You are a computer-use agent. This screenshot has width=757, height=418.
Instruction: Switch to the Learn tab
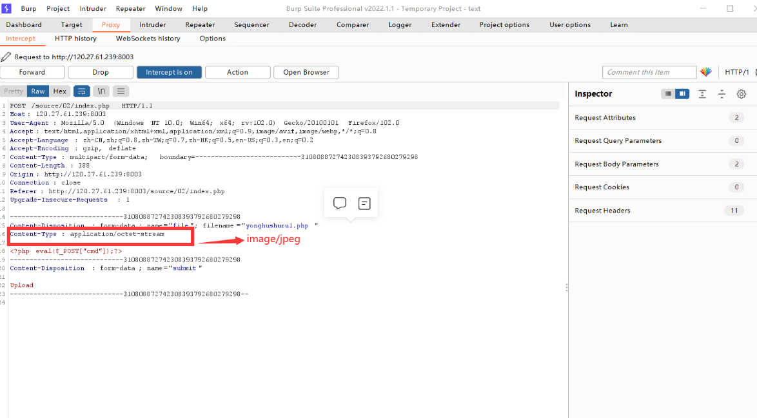point(618,24)
